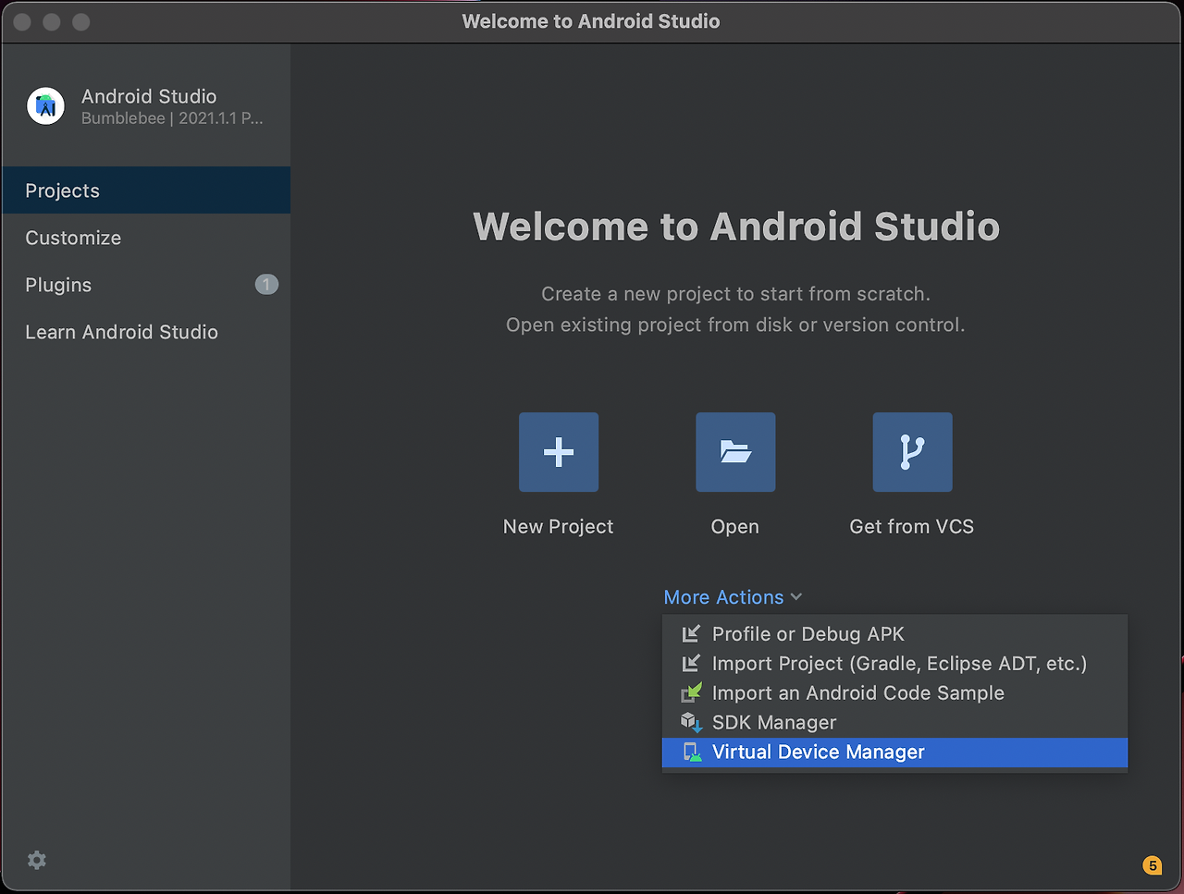The image size is (1184, 894).
Task: Choose Profile or Debug APK menu item
Action: [x=895, y=633]
